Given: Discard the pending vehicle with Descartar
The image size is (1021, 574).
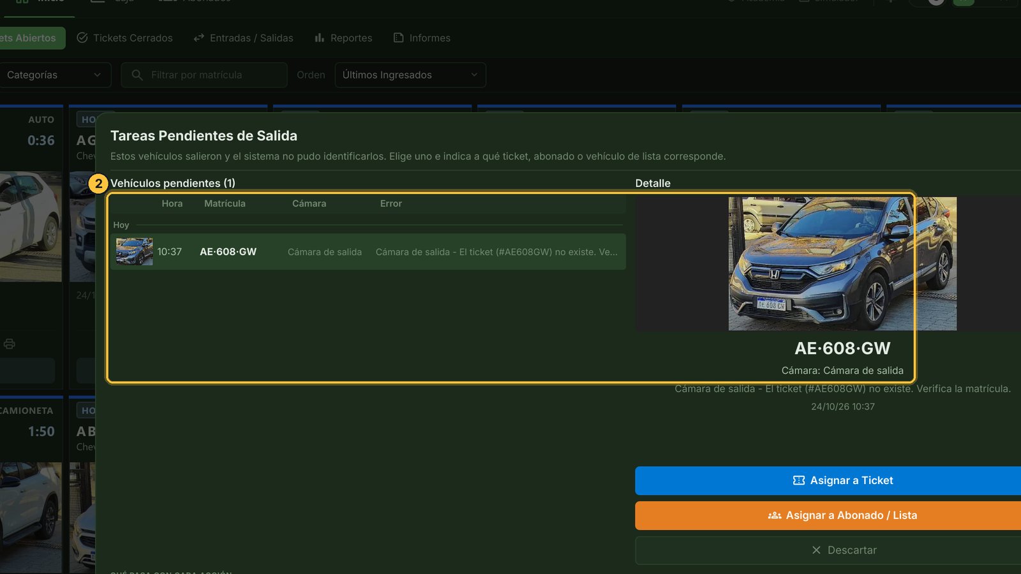Looking at the screenshot, I should 828,550.
